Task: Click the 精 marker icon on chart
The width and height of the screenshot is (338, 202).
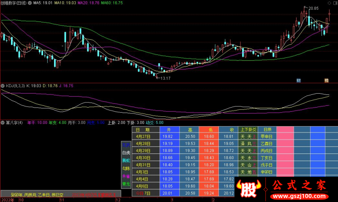Action: (326, 79)
